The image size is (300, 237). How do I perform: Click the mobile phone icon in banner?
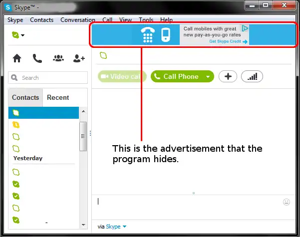(x=166, y=34)
